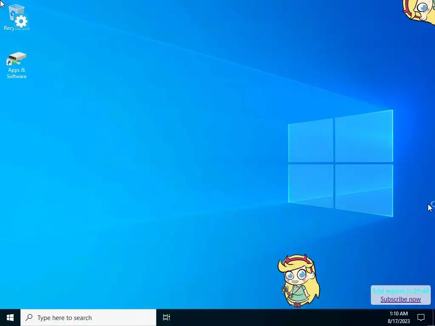
Task: Click the Type here to search box
Action: [x=88, y=318]
